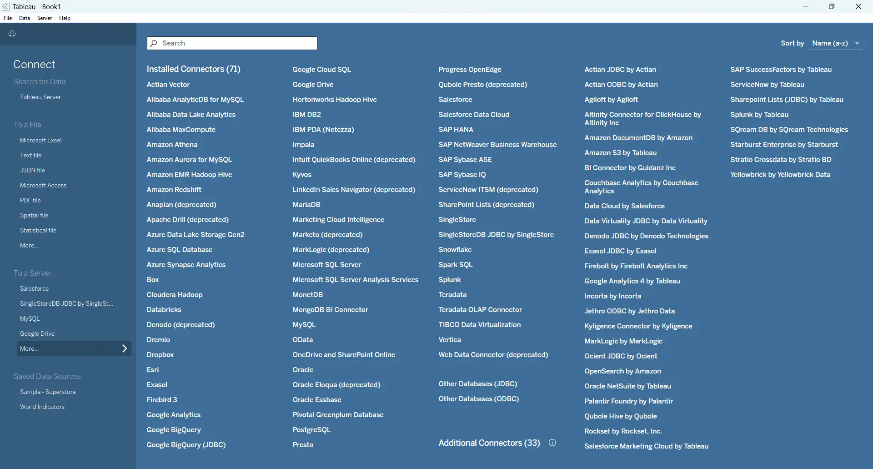Image resolution: width=873 pixels, height=469 pixels.
Task: Choose the Snowflake connector
Action: click(x=455, y=250)
